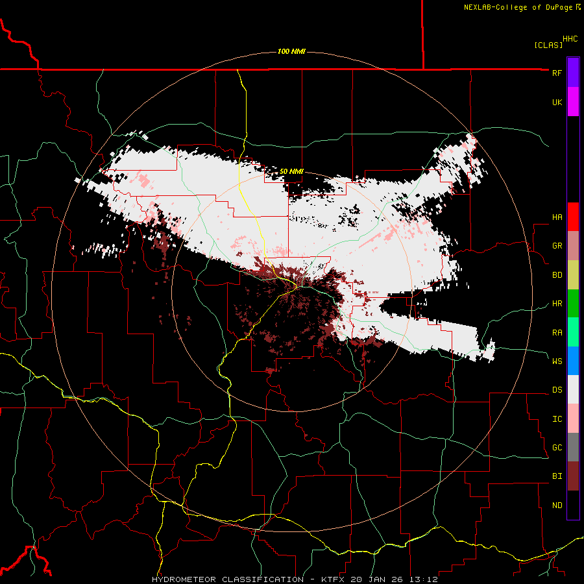Select the IC pink legend swatch
This screenshot has height=584, width=584.
coord(573,419)
